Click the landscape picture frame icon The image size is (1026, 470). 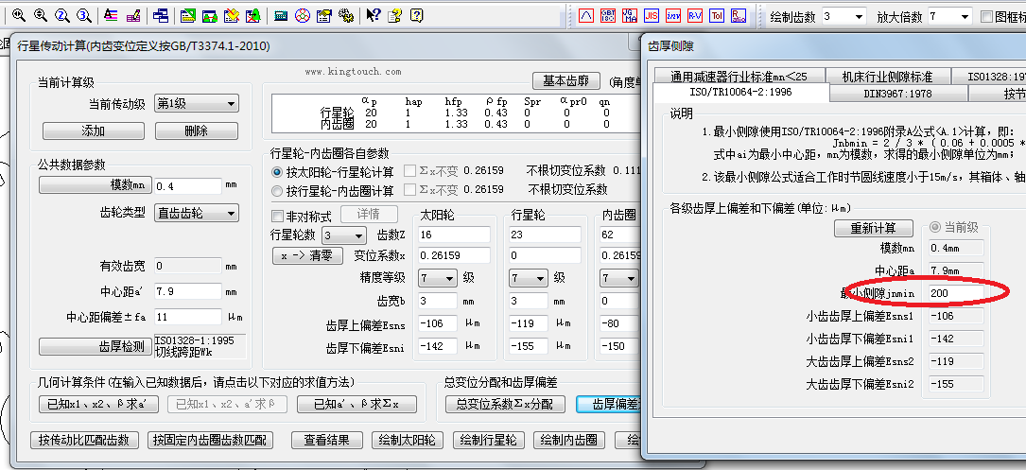coord(209,16)
